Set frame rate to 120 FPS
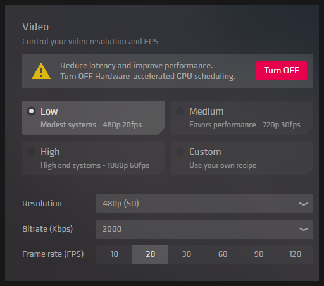The width and height of the screenshot is (324, 286). pos(295,254)
